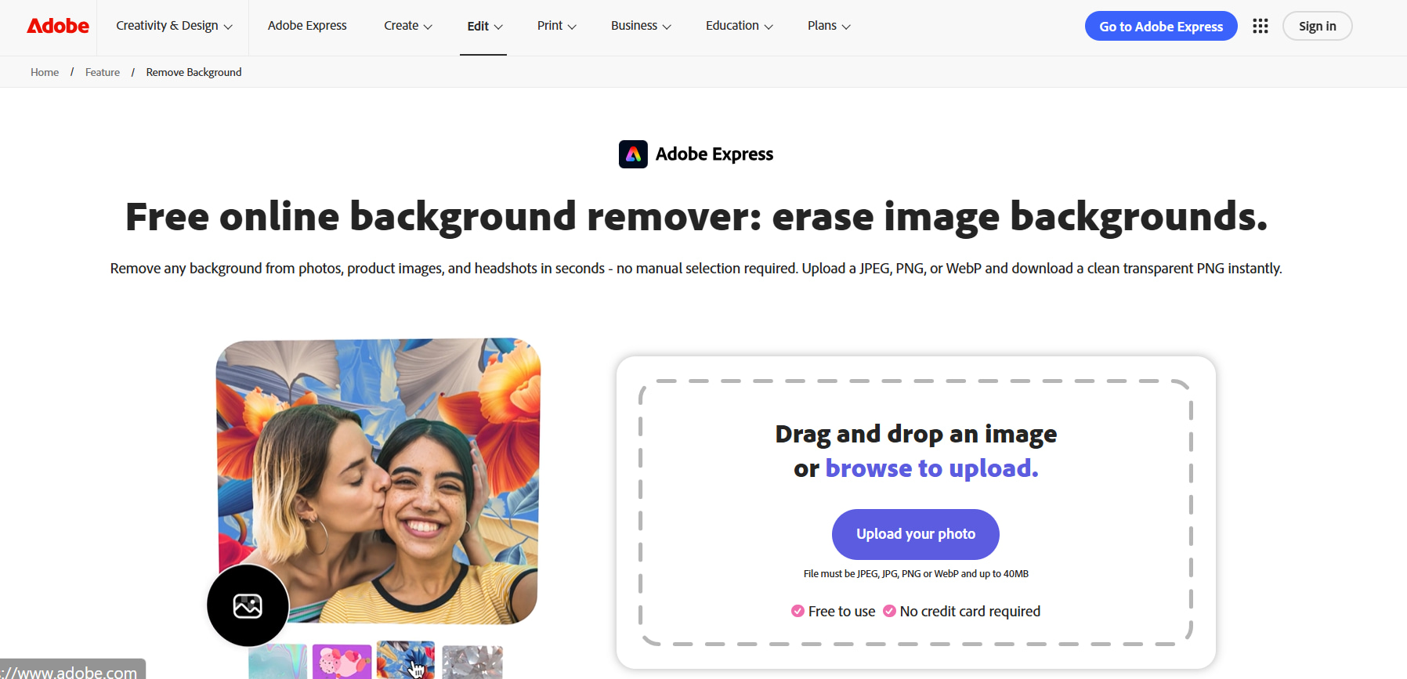This screenshot has width=1407, height=679.
Task: Expand the Create dropdown menu
Action: (x=408, y=26)
